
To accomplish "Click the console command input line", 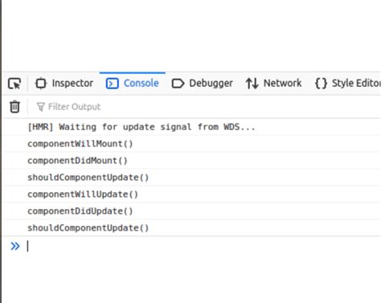I will click(203, 246).
